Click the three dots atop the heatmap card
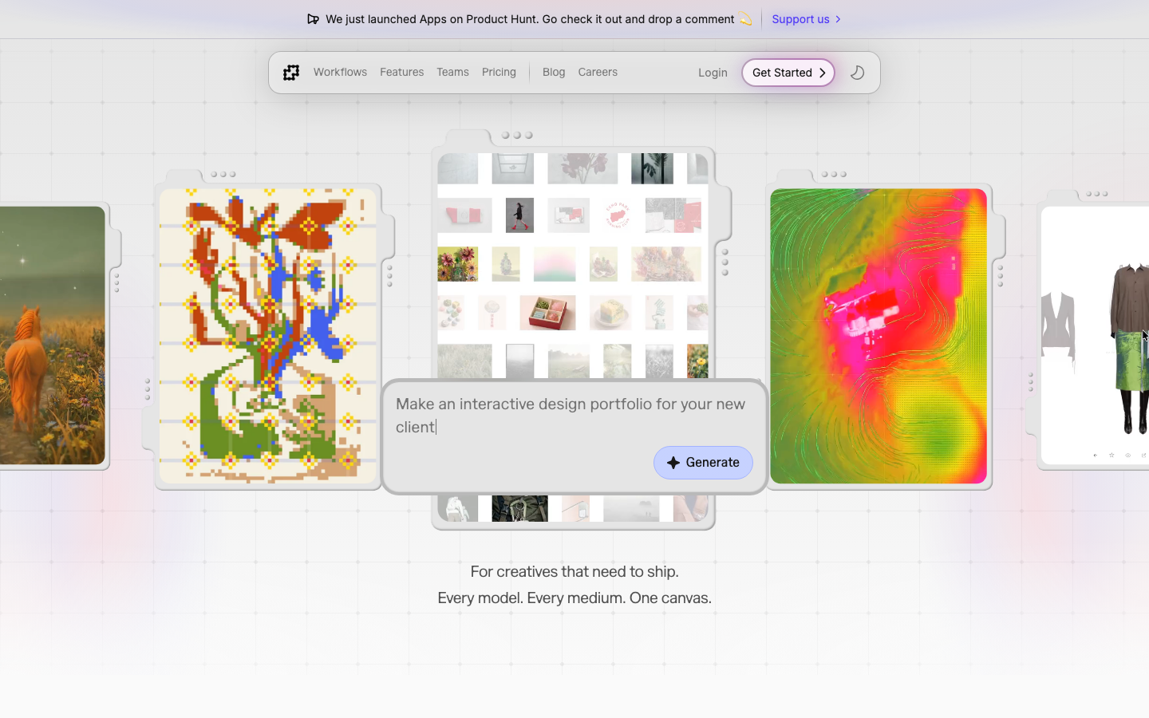This screenshot has height=718, width=1149. tap(834, 174)
